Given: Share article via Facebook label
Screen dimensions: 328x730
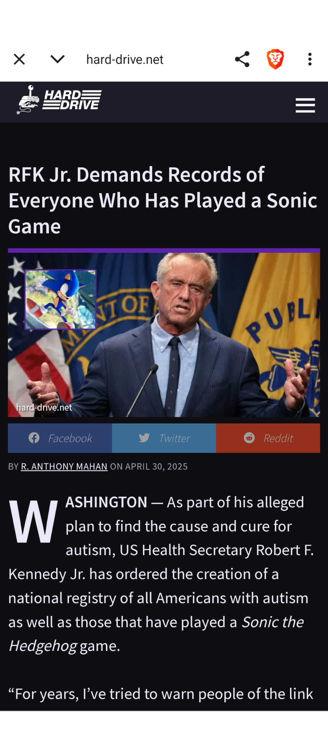Looking at the screenshot, I should (70, 438).
